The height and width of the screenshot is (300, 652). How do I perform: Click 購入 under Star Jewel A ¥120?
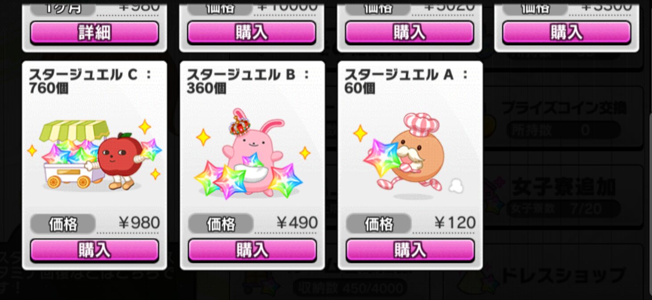[410, 251]
